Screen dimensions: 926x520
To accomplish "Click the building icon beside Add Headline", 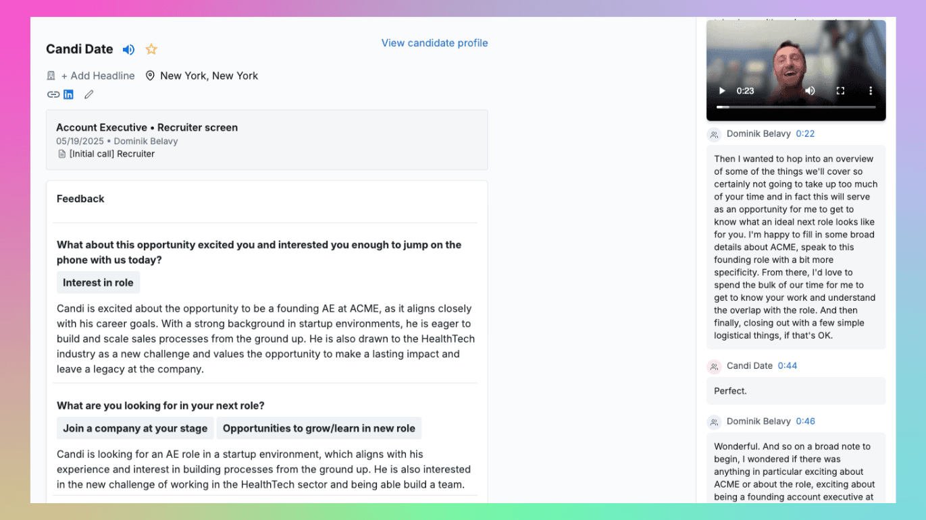I will (51, 76).
